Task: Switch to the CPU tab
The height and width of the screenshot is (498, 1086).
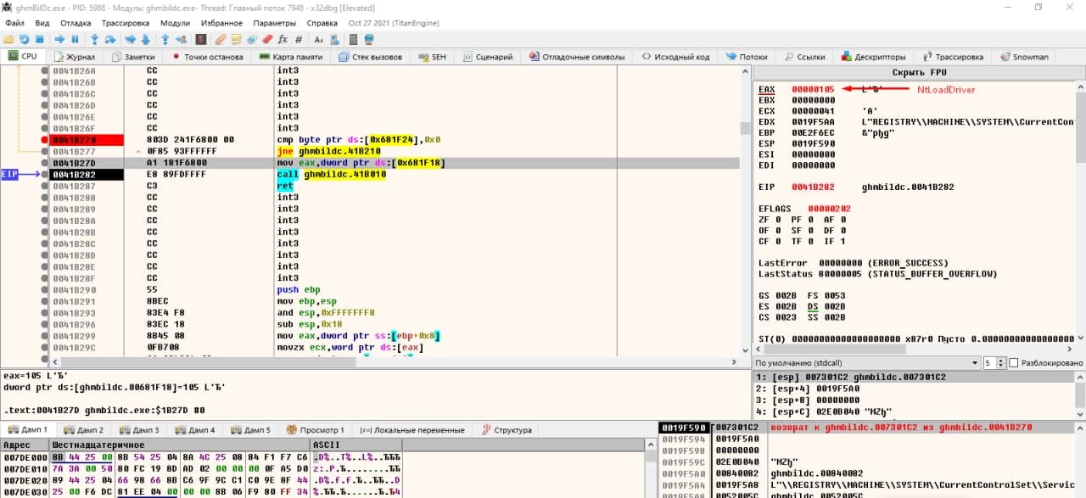Action: pos(23,57)
